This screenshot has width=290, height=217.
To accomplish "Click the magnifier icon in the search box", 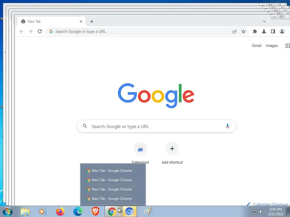I will (x=85, y=126).
